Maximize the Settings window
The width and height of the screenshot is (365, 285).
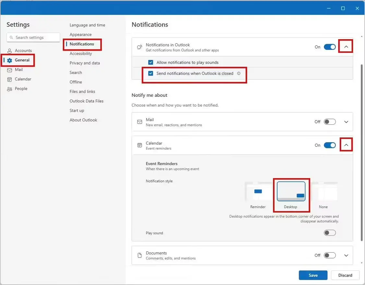[343, 8]
